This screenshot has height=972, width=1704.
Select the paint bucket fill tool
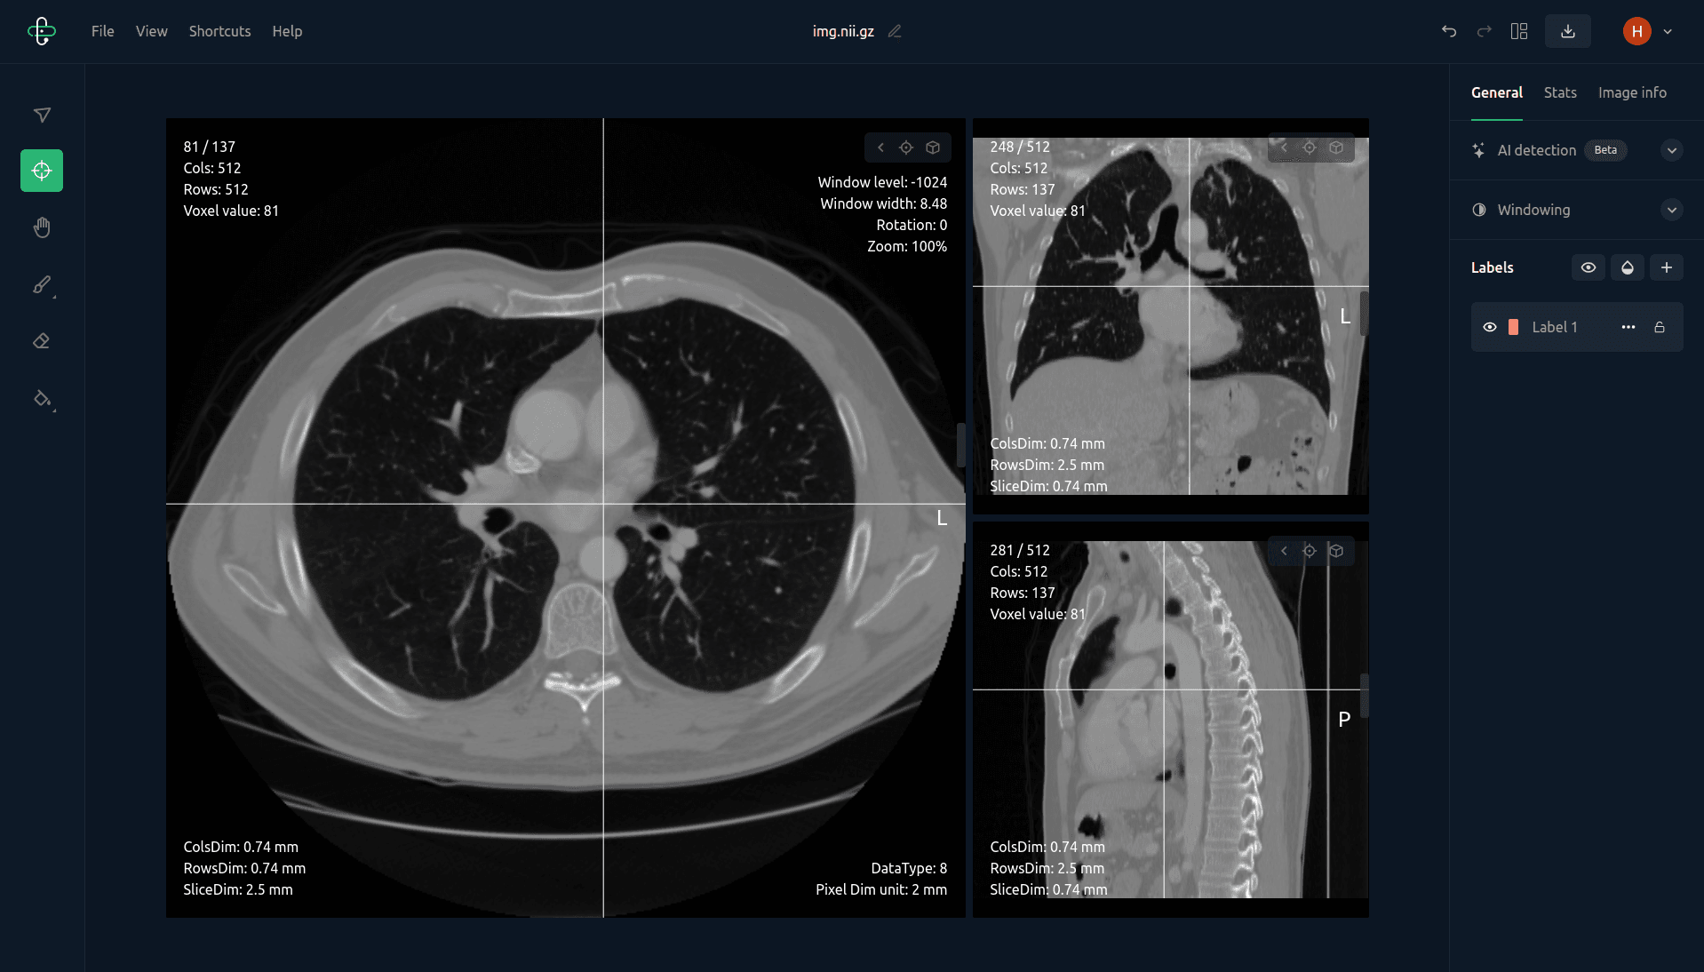click(x=42, y=398)
